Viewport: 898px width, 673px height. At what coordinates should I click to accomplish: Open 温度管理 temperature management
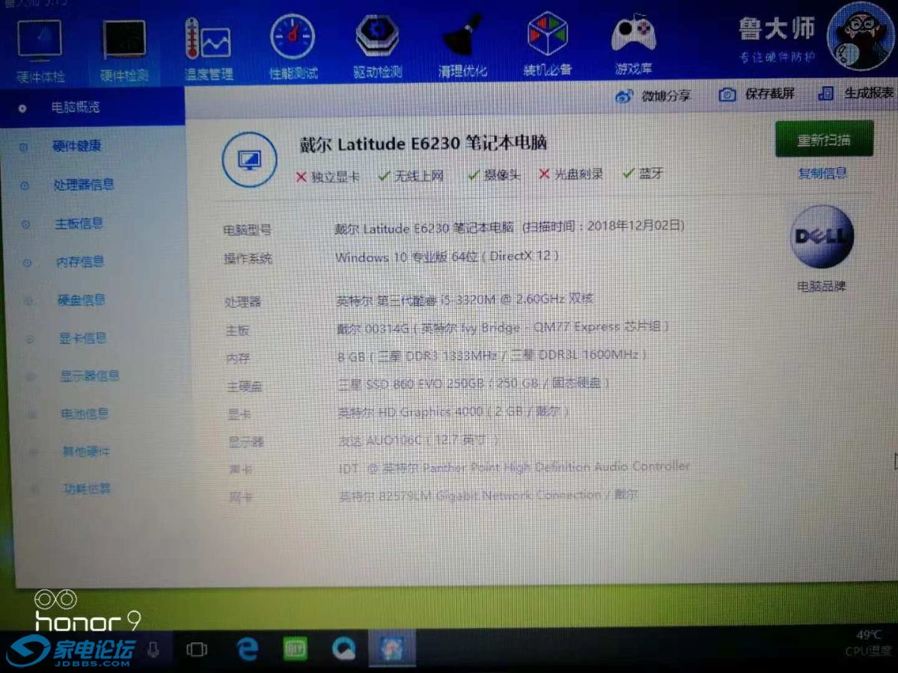(x=209, y=49)
